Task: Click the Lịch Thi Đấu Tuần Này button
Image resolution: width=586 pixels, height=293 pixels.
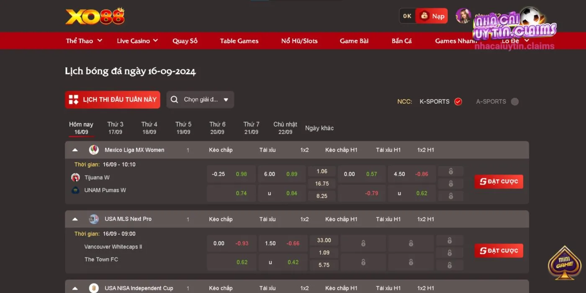Action: pos(113,100)
